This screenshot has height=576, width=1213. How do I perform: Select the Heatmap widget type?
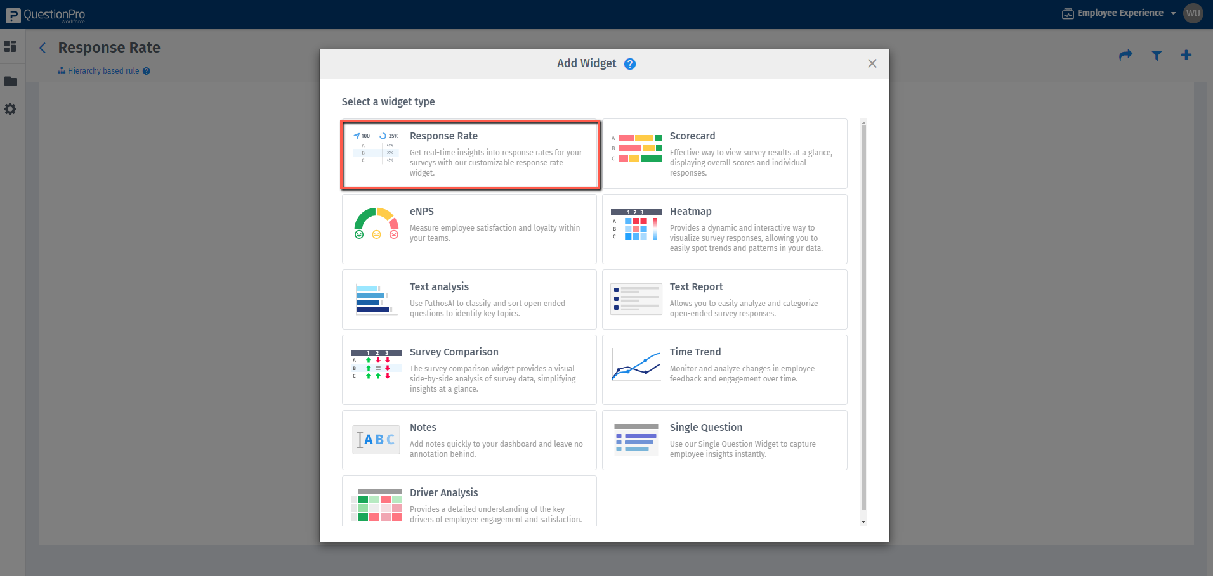(725, 229)
